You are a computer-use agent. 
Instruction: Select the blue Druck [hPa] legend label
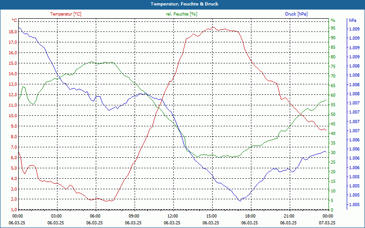coord(296,14)
